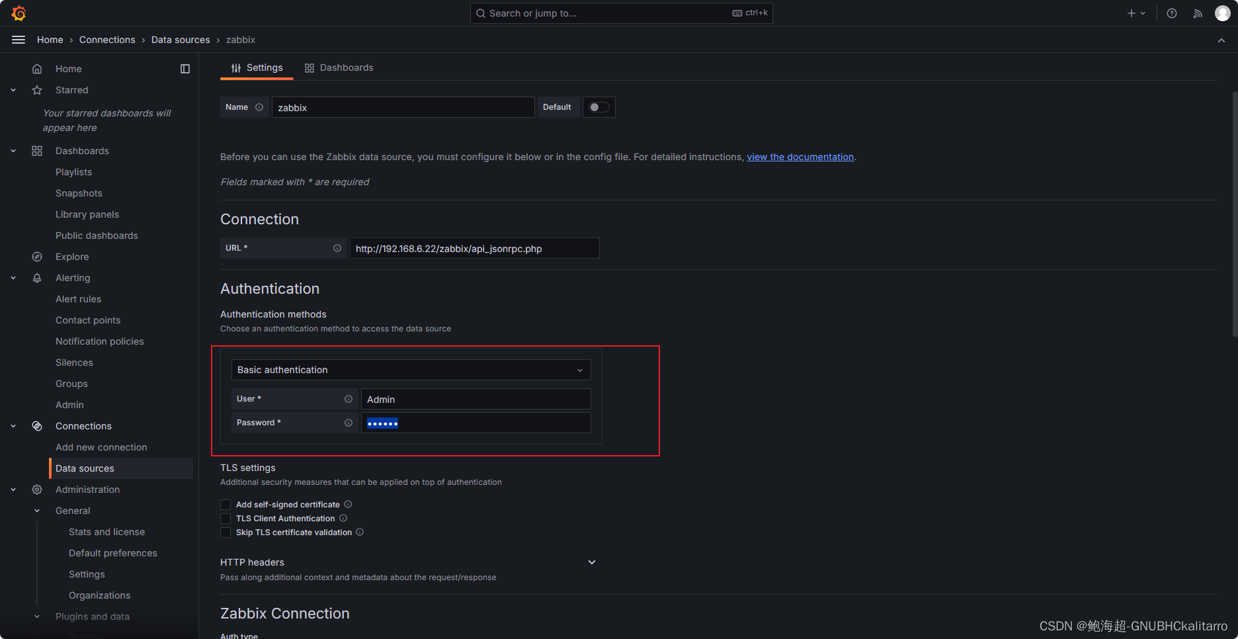1238x639 pixels.
Task: Enable Add self-signed certificate checkbox
Action: pos(226,505)
